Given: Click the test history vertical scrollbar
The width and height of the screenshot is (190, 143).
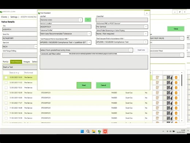Looking at the screenshot, I should [182, 80].
